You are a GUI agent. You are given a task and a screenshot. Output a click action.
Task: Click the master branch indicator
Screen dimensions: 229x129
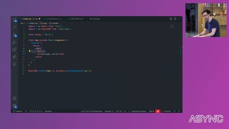pos(18,111)
